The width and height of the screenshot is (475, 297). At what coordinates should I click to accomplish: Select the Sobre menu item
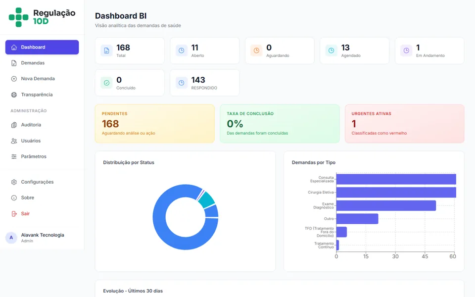pos(42,198)
